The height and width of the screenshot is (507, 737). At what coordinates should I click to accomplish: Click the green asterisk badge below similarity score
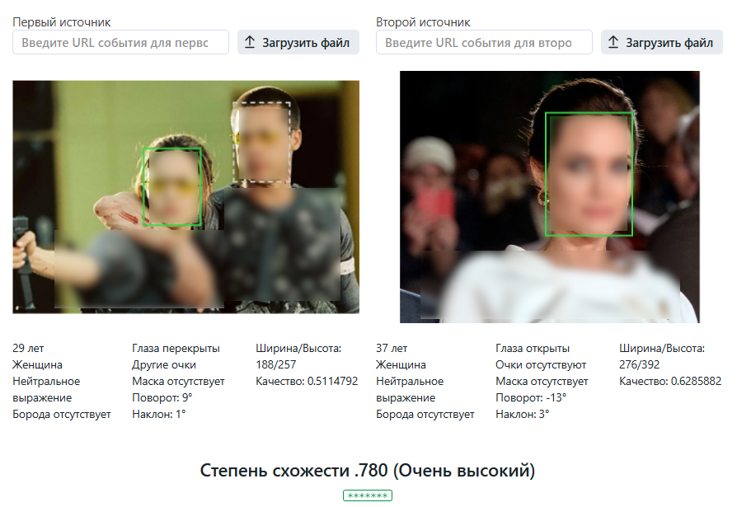point(368,495)
